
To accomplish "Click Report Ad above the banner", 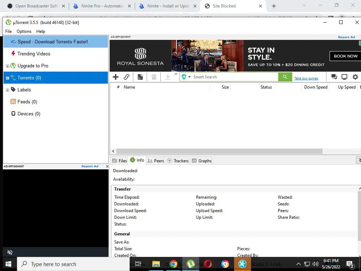I will click(346, 37).
